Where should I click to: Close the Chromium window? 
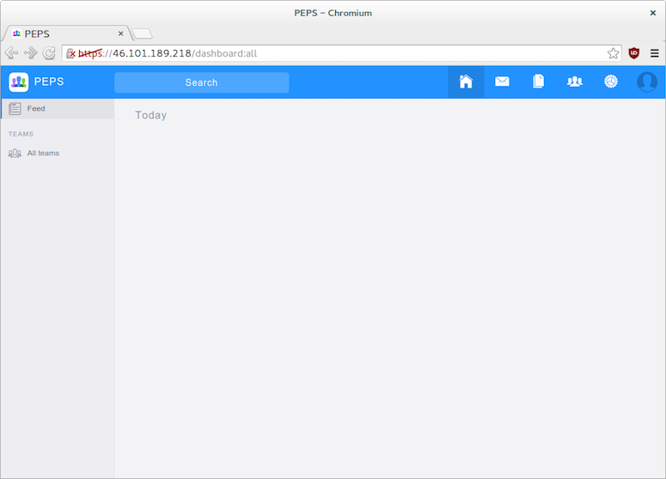[x=653, y=13]
